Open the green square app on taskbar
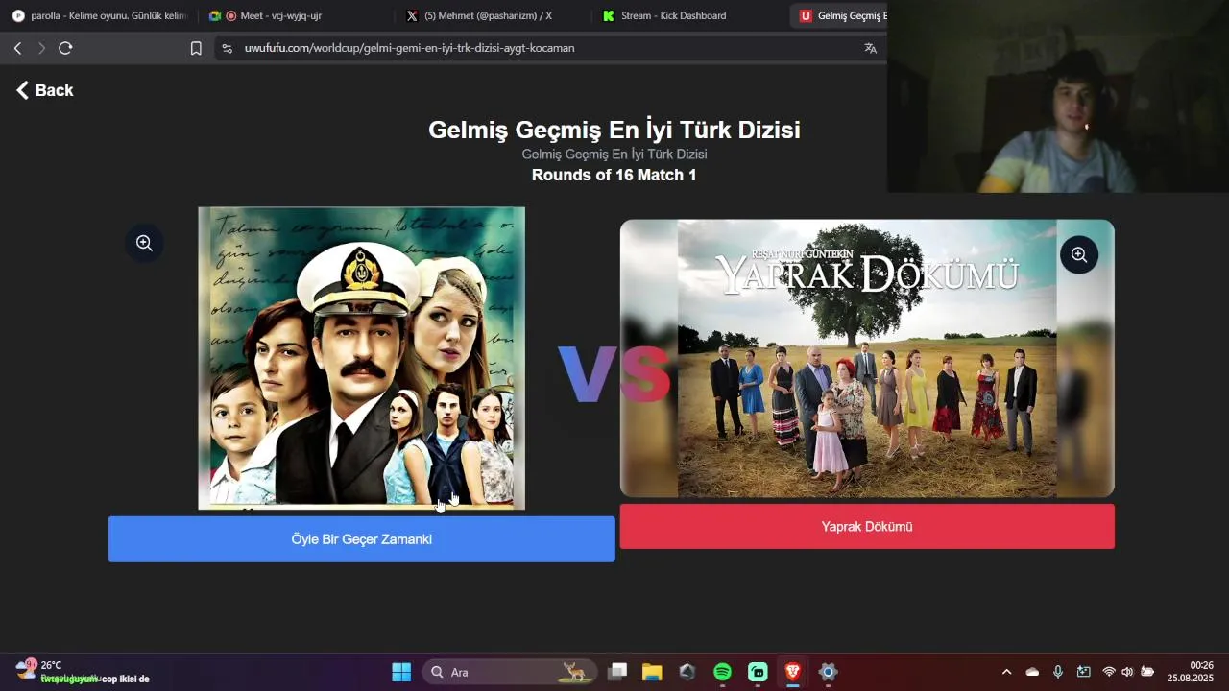 click(758, 672)
